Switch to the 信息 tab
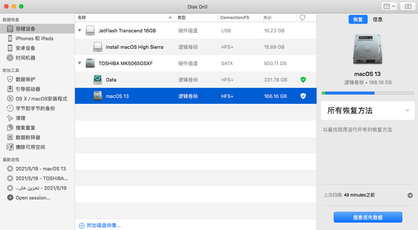The width and height of the screenshot is (418, 230). [x=377, y=19]
